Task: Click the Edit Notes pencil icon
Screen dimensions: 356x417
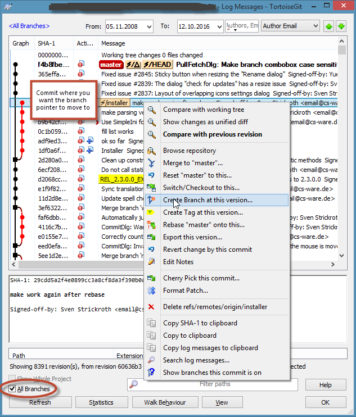Action: coord(152,262)
